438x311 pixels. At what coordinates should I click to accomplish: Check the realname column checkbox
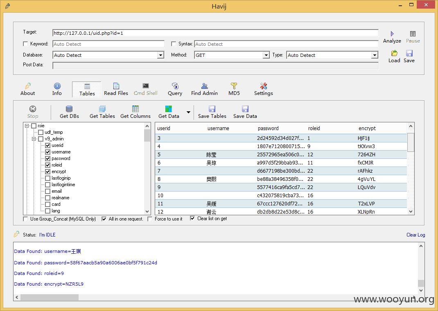tap(48, 198)
